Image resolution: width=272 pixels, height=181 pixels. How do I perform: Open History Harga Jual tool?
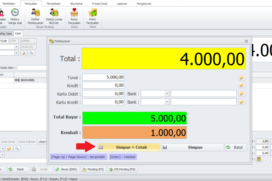[15, 17]
